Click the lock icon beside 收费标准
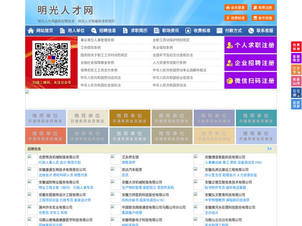This screenshot has height=226, width=302. click(188, 31)
